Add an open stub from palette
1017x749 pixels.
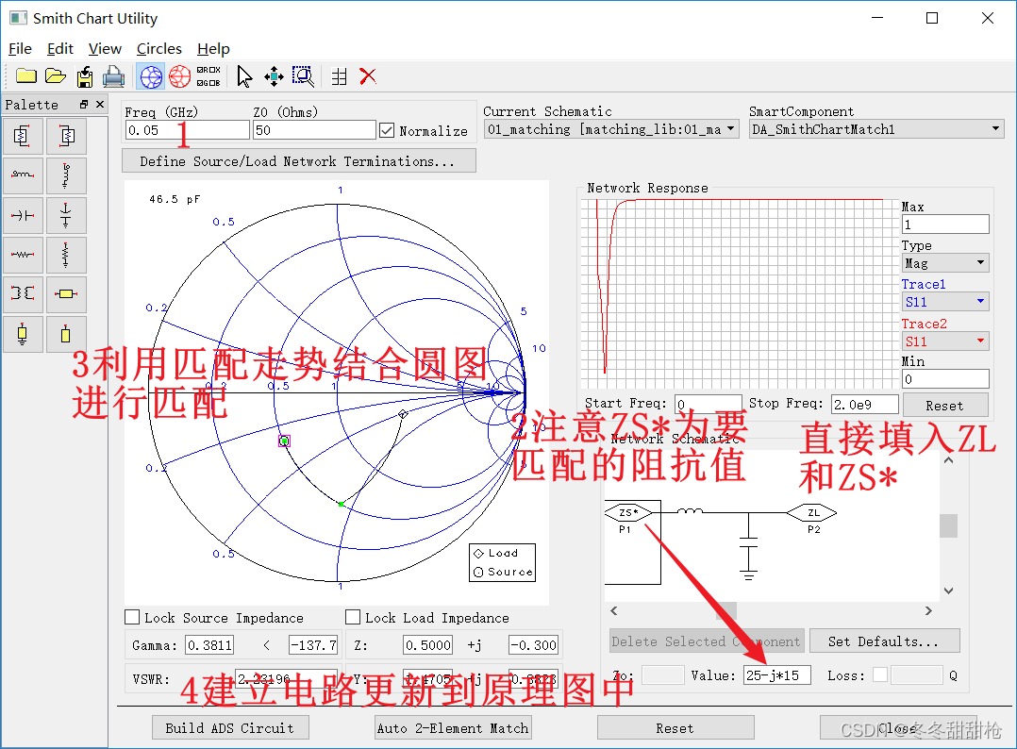point(66,334)
